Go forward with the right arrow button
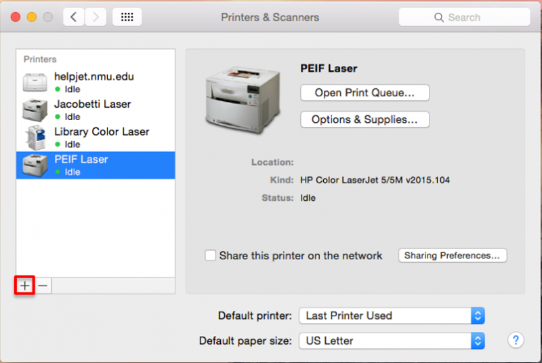This screenshot has height=363, width=542. click(96, 17)
